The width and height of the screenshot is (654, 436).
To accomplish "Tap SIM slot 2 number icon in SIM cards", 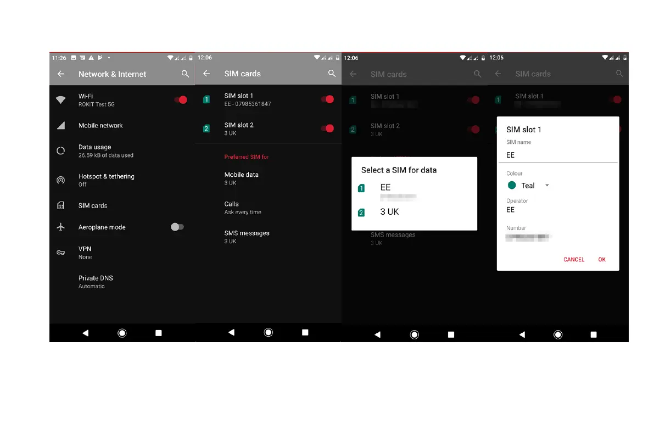I will pyautogui.click(x=206, y=128).
